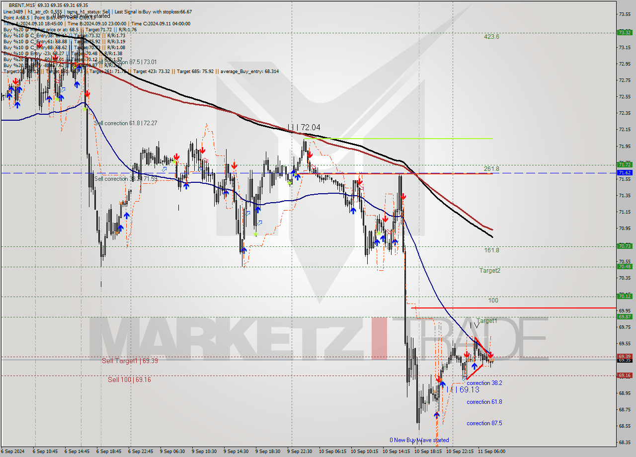Click the 73.55 price axis value
The width and height of the screenshot is (636, 457).
click(625, 14)
